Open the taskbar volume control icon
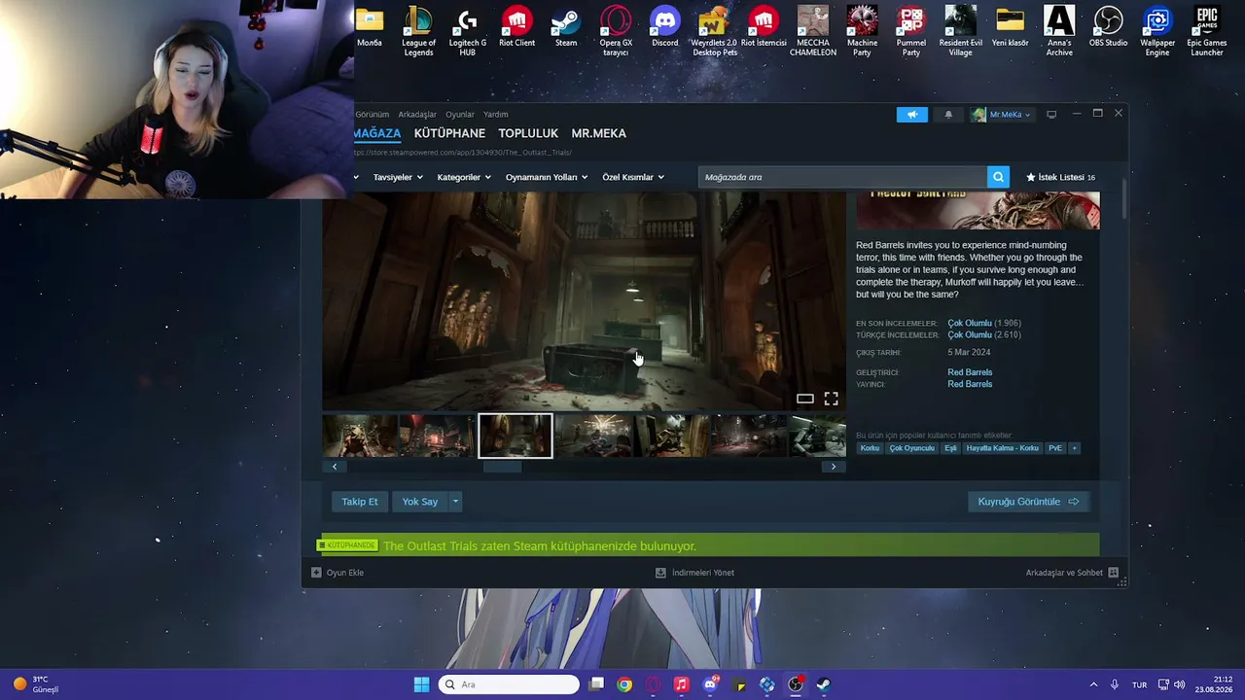 coord(1180,684)
